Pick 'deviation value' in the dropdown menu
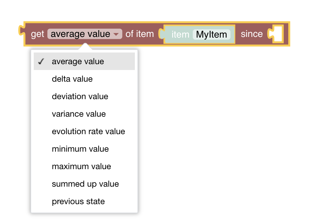The height and width of the screenshot is (221, 332). 80,97
